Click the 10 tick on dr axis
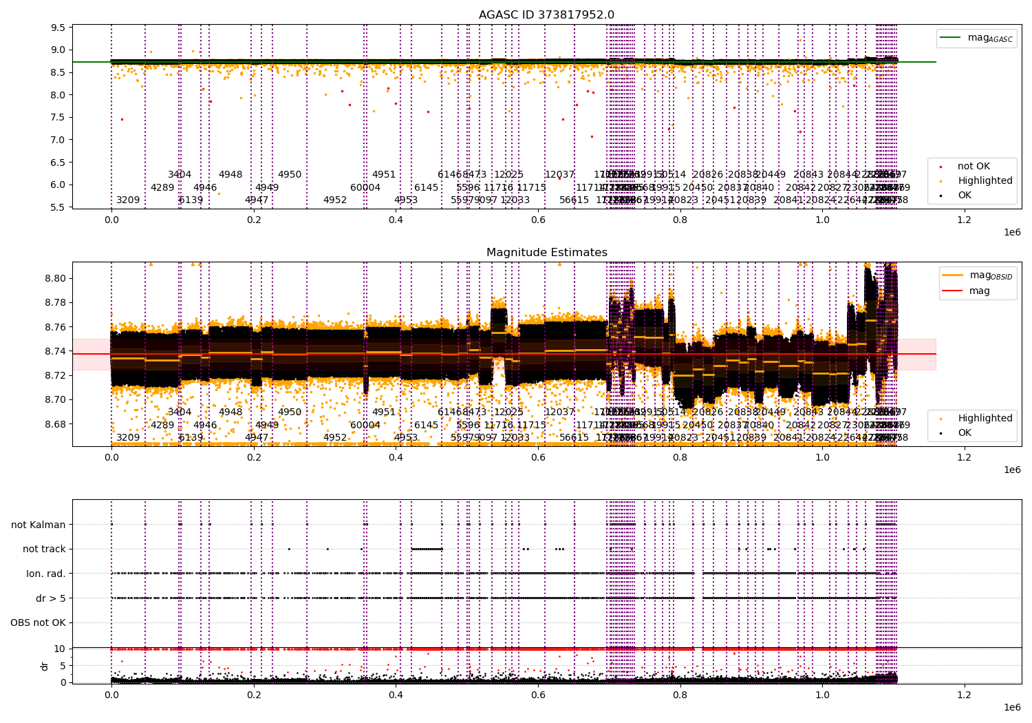 pyautogui.click(x=61, y=649)
